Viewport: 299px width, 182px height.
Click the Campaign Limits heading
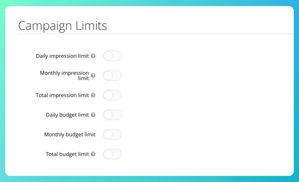(x=63, y=26)
